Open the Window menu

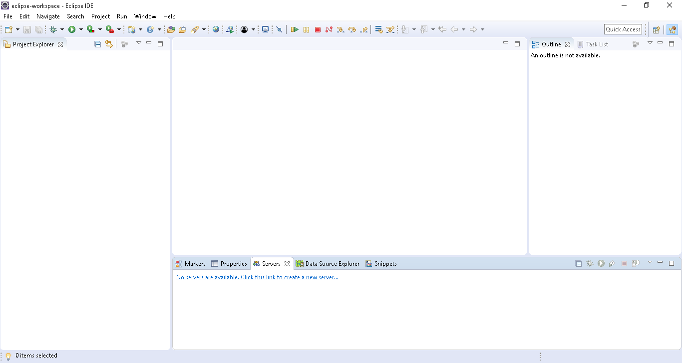tap(145, 16)
